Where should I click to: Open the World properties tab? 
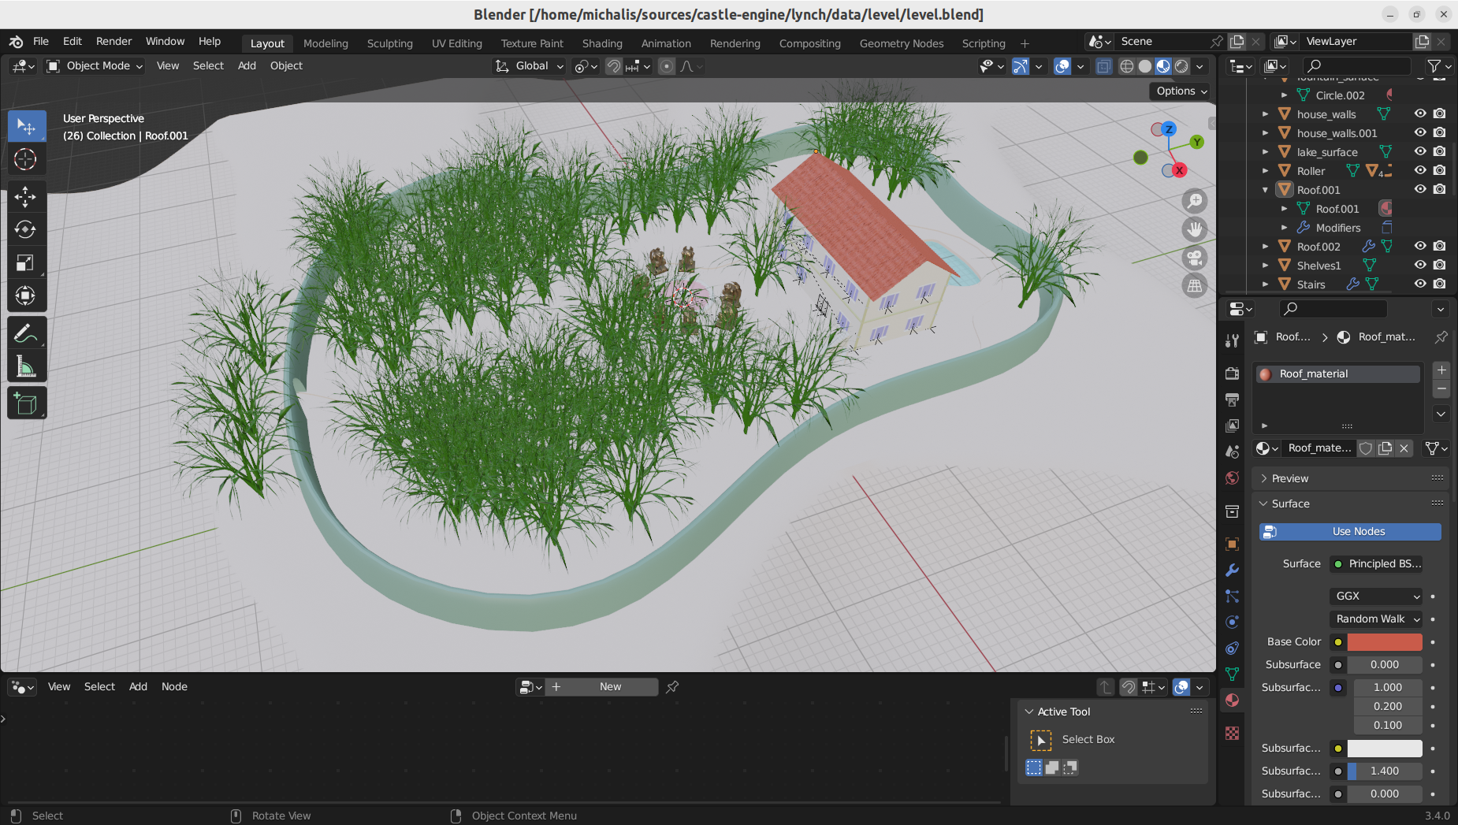(1233, 478)
